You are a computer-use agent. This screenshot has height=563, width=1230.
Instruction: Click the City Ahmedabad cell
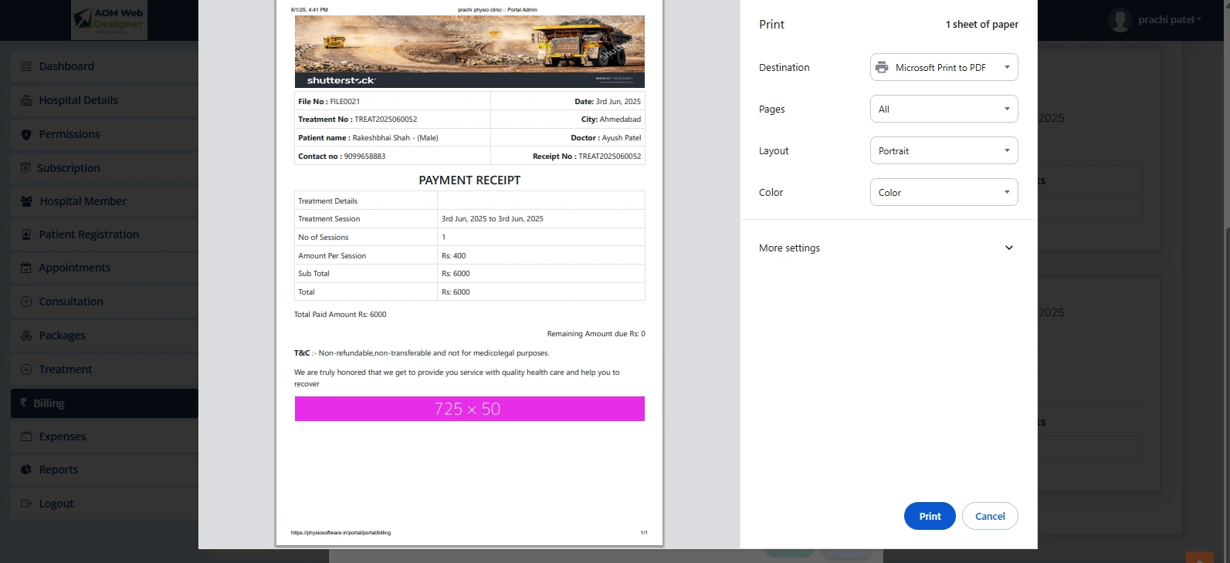click(568, 120)
